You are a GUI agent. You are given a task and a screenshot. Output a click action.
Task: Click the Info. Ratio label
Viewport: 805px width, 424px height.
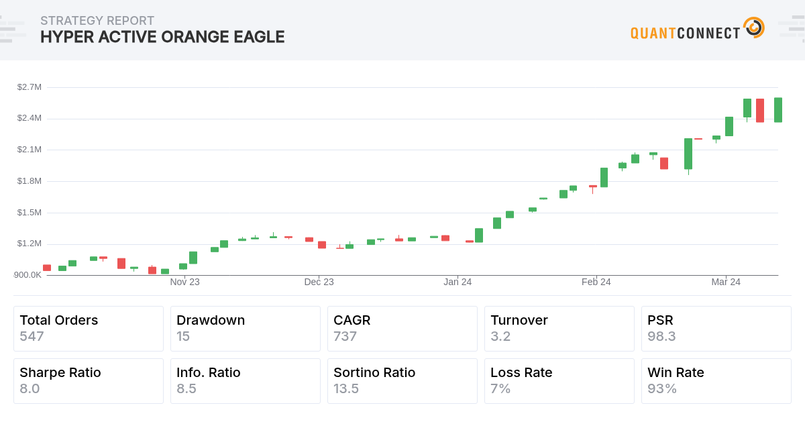point(209,372)
